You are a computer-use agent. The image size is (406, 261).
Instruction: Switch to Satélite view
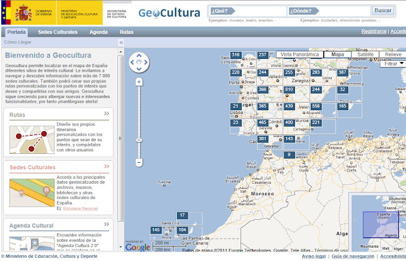click(x=365, y=54)
